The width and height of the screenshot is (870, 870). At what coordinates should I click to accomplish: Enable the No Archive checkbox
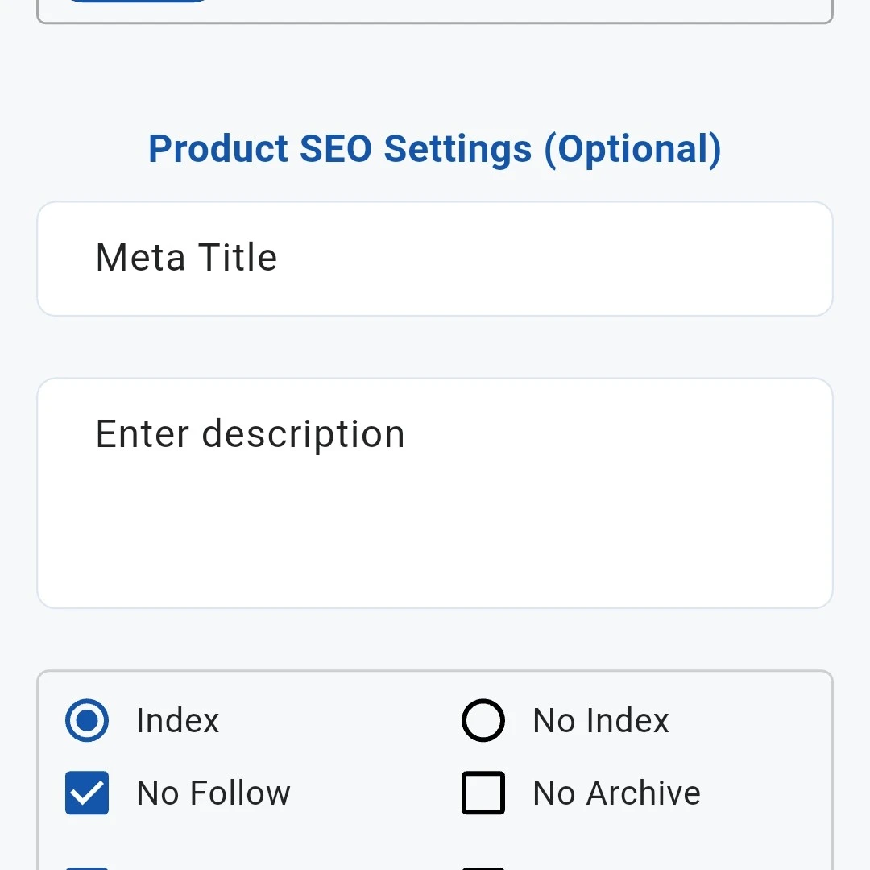pyautogui.click(x=483, y=793)
